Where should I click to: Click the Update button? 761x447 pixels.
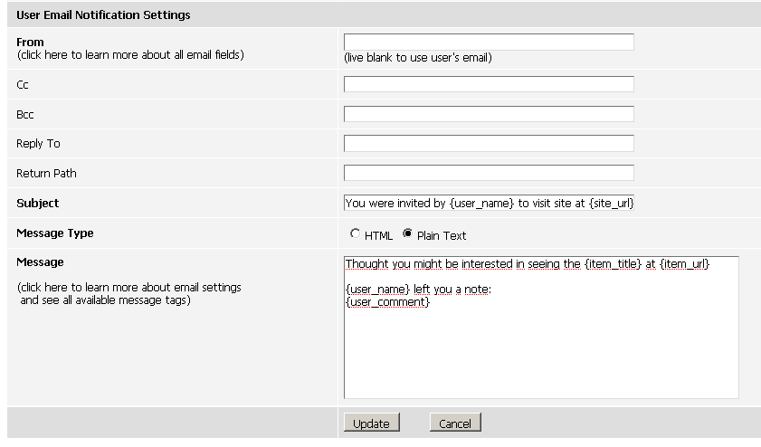(371, 423)
